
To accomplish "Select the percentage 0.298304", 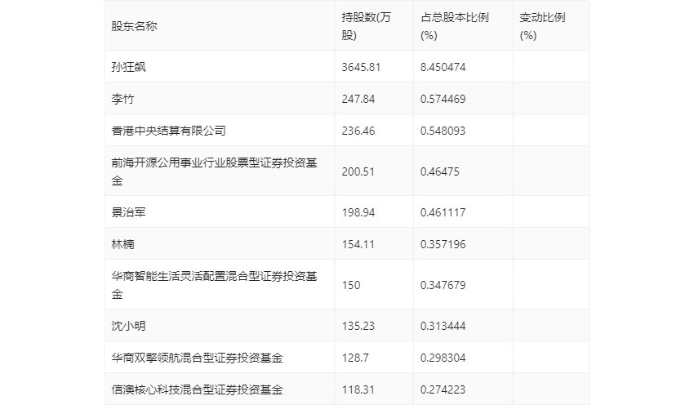I will click(x=443, y=358).
